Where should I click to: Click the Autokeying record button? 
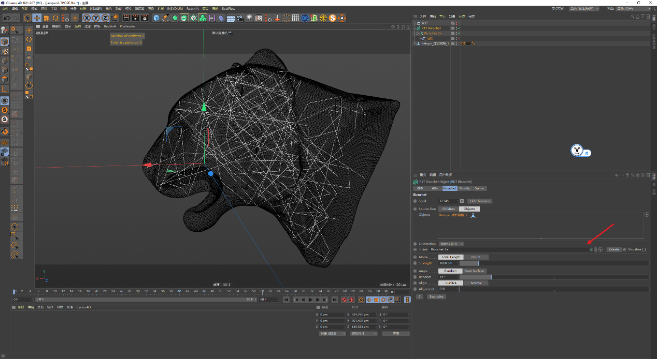351,300
